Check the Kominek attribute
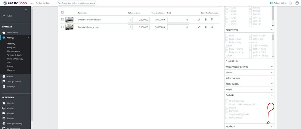 click(227, 111)
